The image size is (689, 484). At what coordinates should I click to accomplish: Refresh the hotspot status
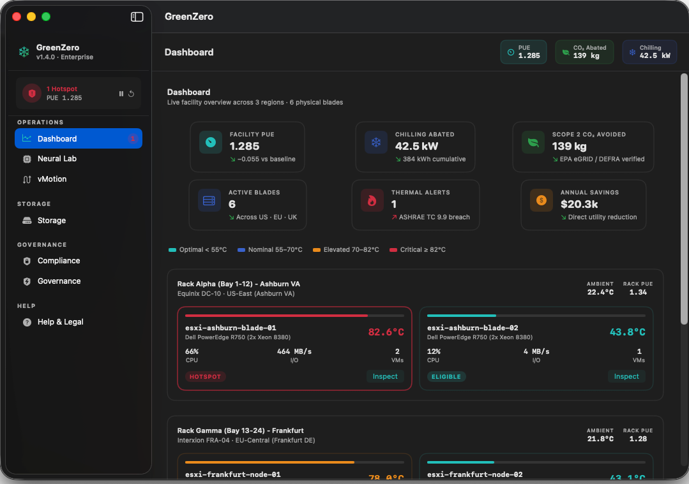(131, 94)
